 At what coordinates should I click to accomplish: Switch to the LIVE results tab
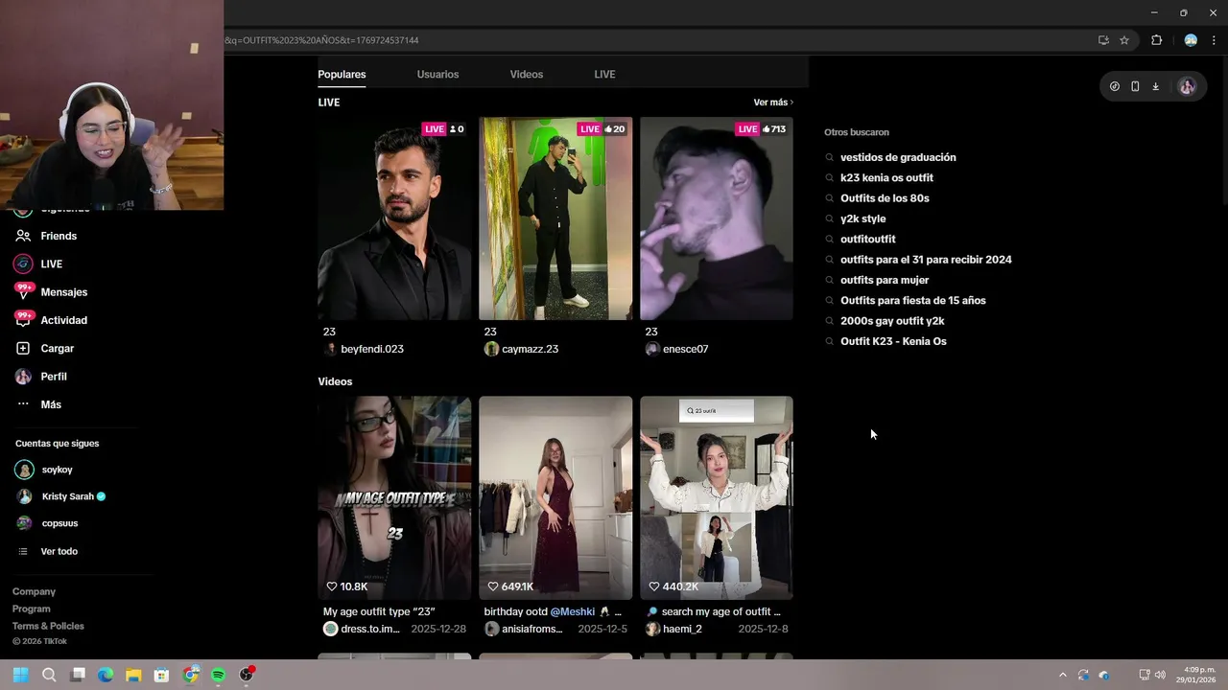604,74
